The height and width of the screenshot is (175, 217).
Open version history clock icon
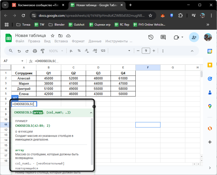(151, 37)
